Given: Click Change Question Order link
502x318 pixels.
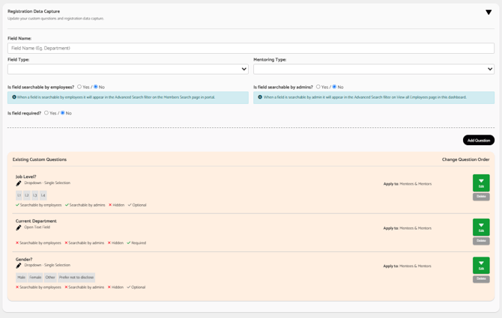Looking at the screenshot, I should [x=465, y=159].
